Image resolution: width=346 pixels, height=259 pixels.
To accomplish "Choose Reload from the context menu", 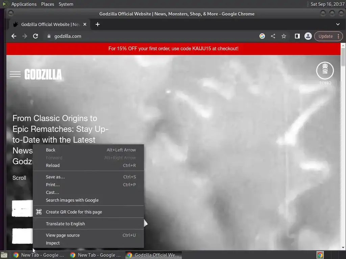I will 88,165.
